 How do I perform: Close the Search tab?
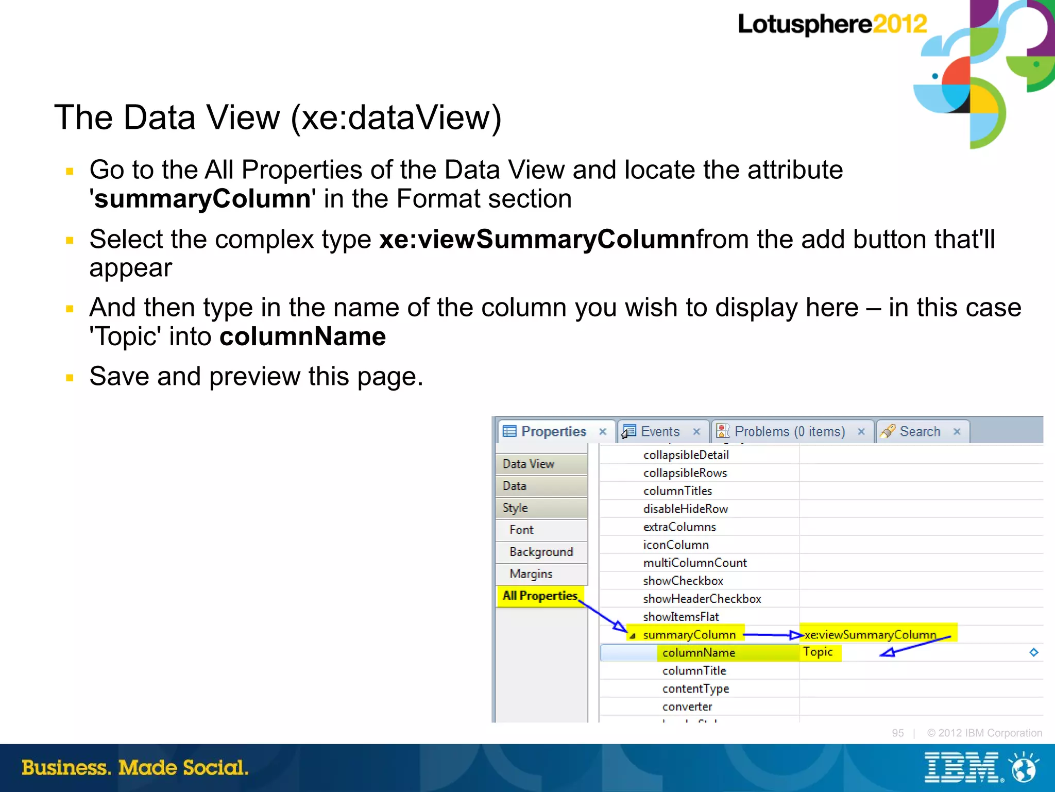point(957,432)
